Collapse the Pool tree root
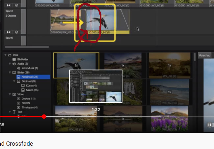 click(6, 55)
